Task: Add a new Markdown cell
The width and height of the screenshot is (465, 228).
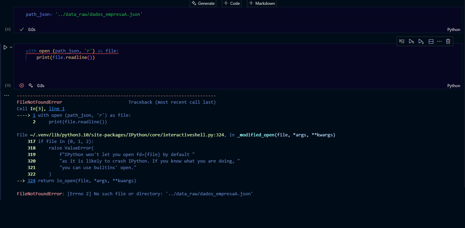Action: pyautogui.click(x=261, y=3)
